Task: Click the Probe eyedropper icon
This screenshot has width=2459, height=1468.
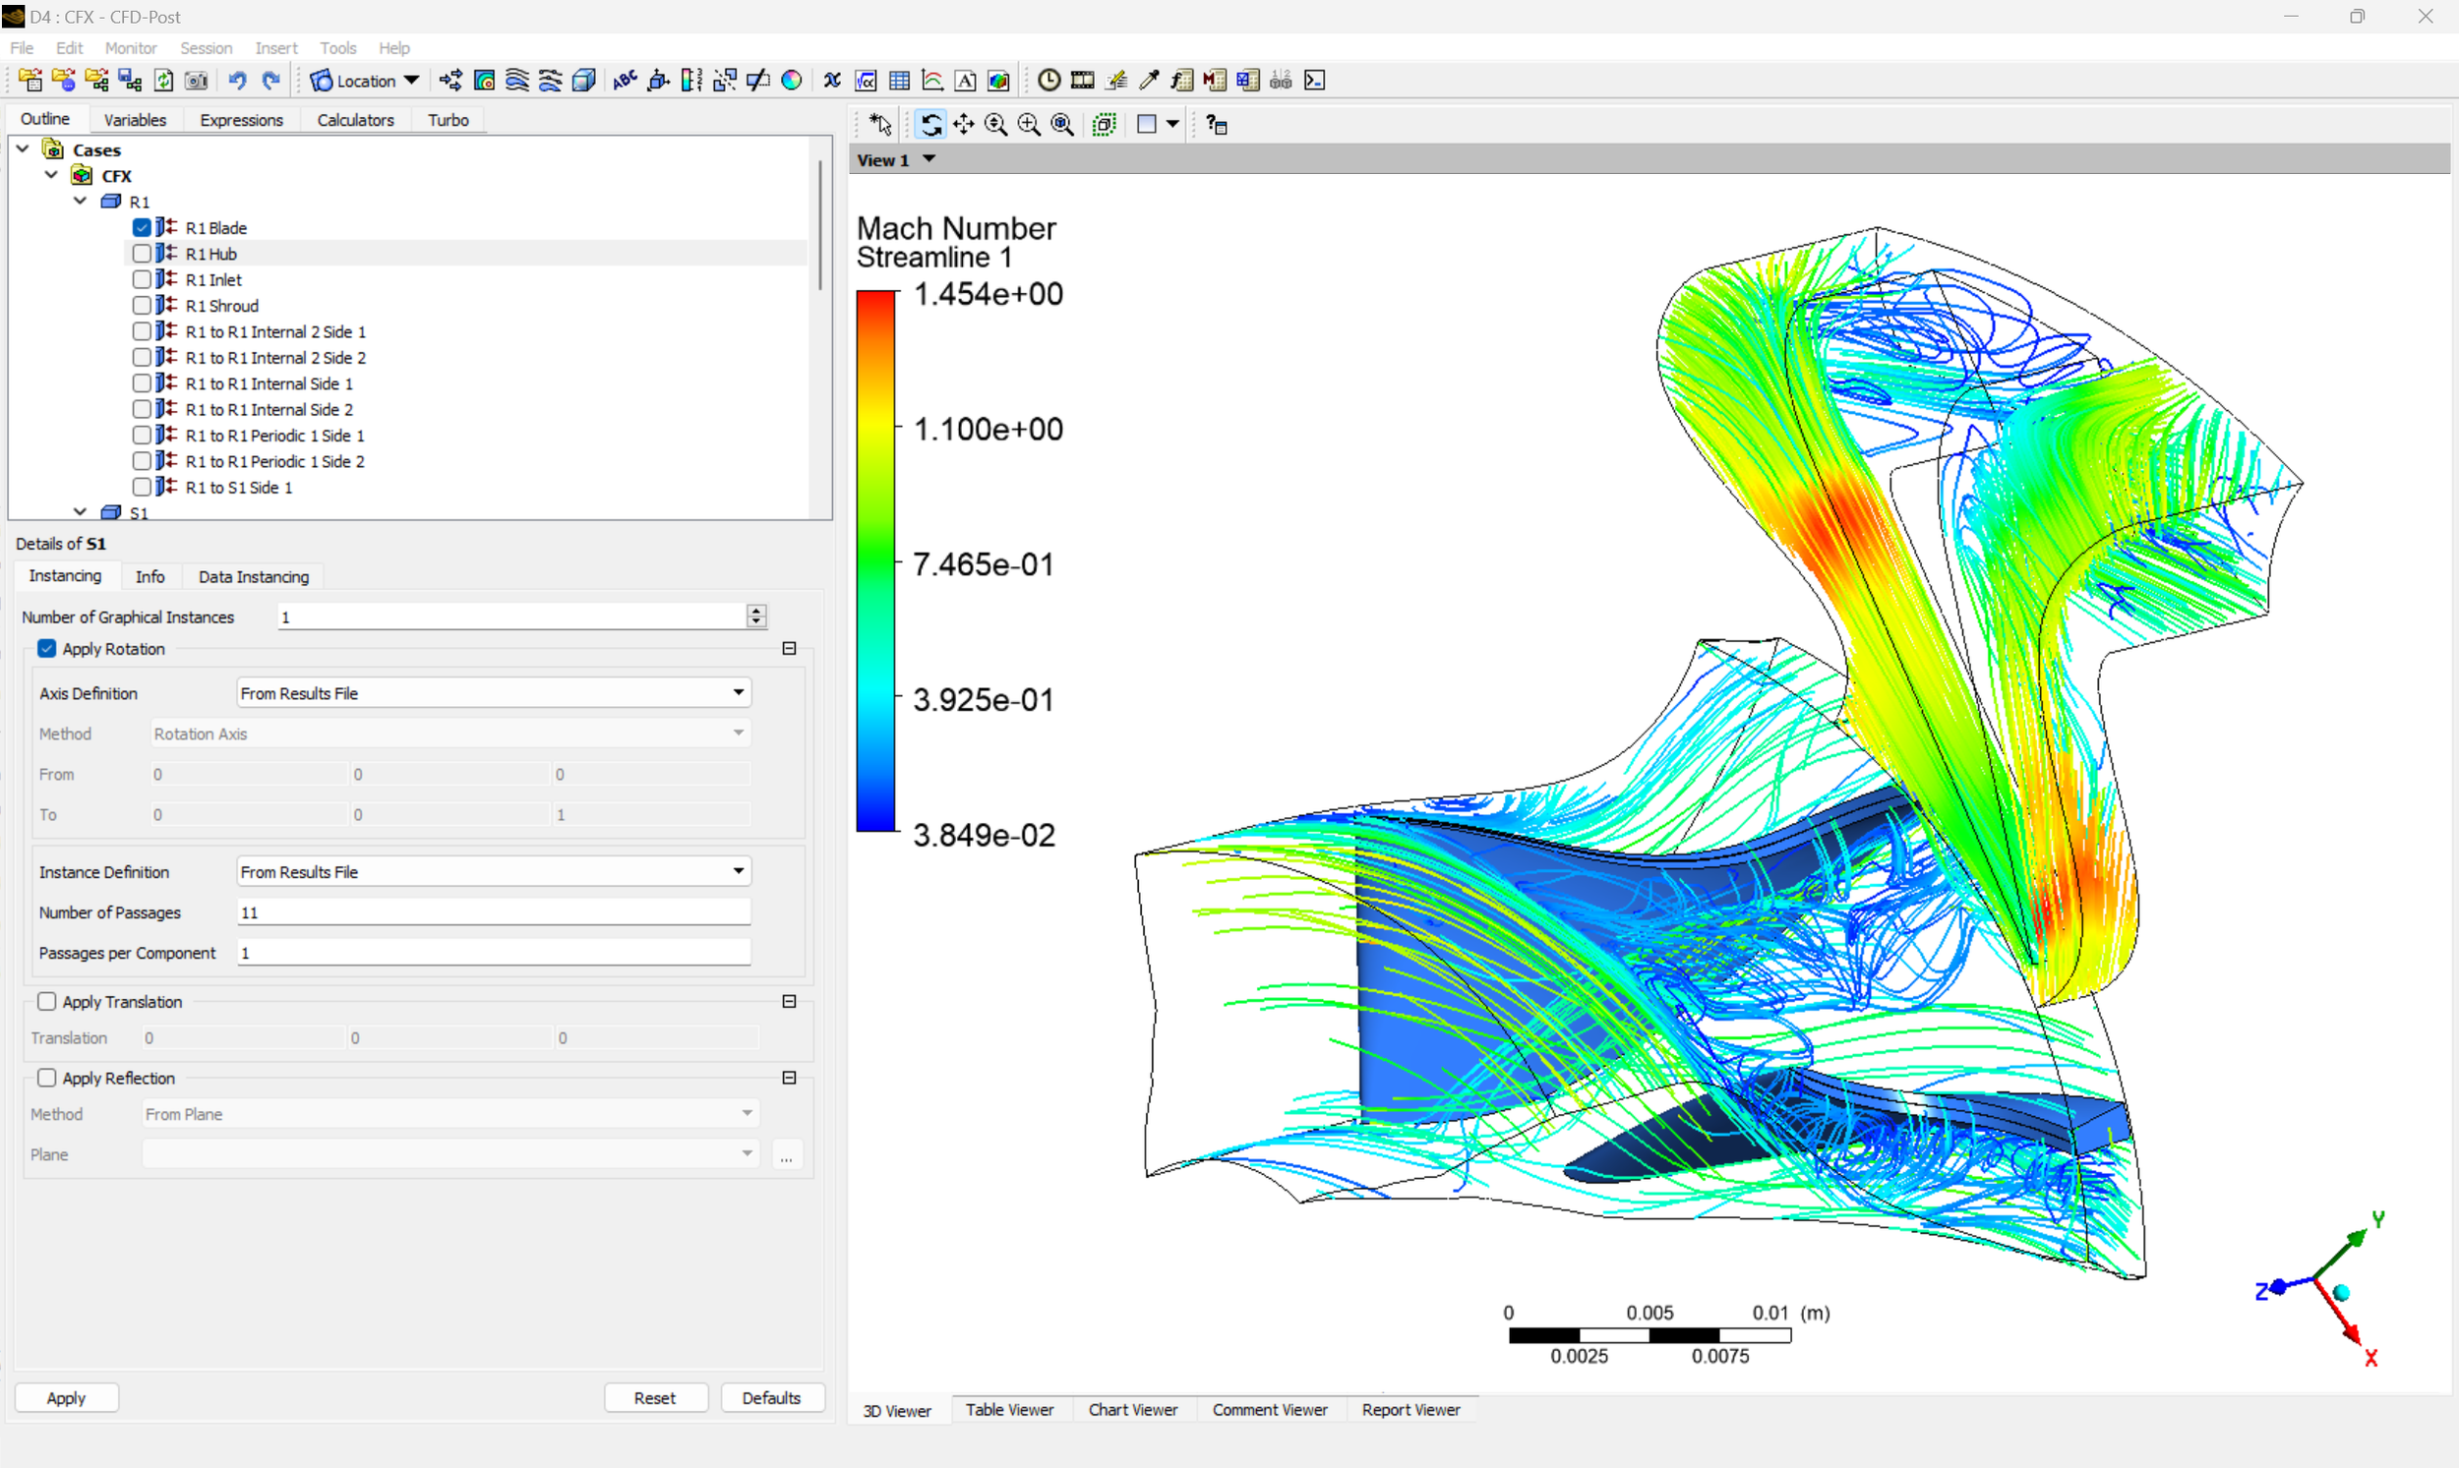Action: [1149, 81]
